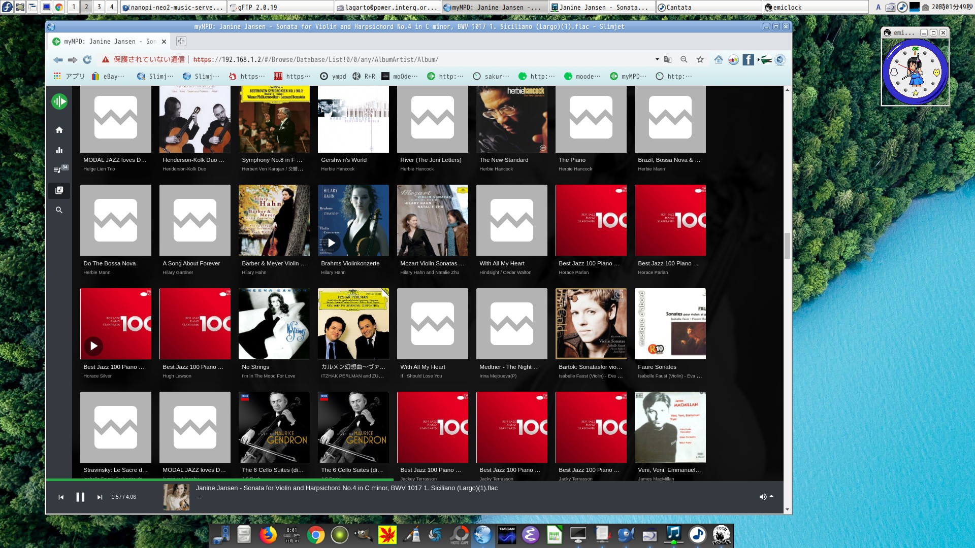This screenshot has width=975, height=548.
Task: Pause the playing Janine Jansen track
Action: tap(80, 497)
